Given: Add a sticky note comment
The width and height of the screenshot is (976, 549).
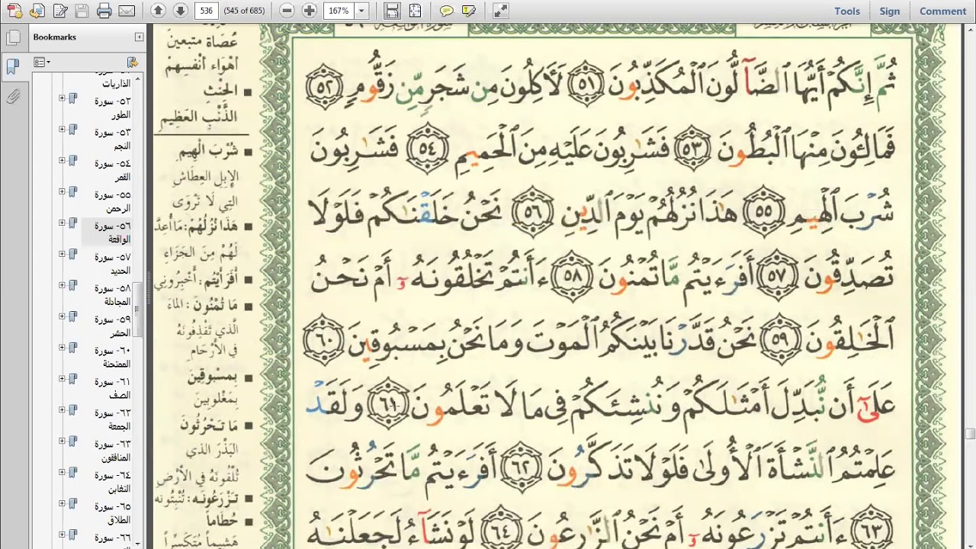Looking at the screenshot, I should (x=447, y=11).
